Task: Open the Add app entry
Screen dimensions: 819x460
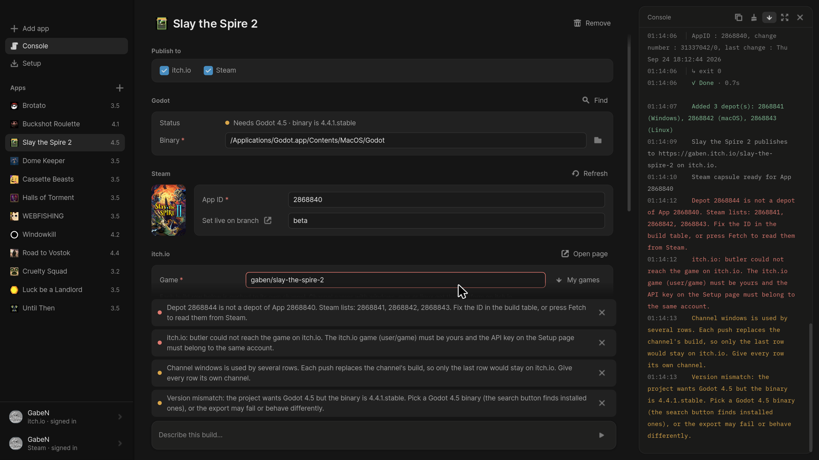Action: click(67, 29)
